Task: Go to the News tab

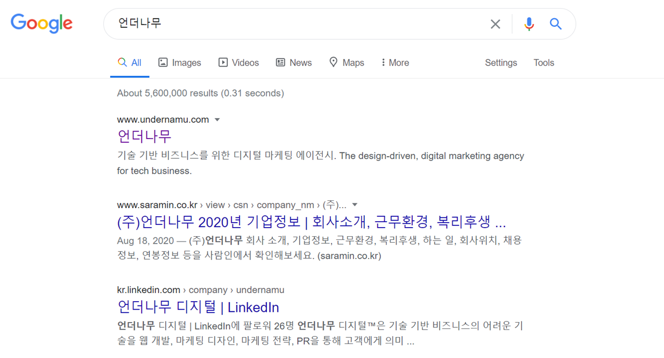Action: click(294, 63)
